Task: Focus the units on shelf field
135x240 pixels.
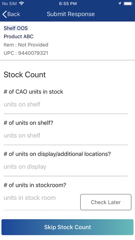Action: tap(65, 136)
